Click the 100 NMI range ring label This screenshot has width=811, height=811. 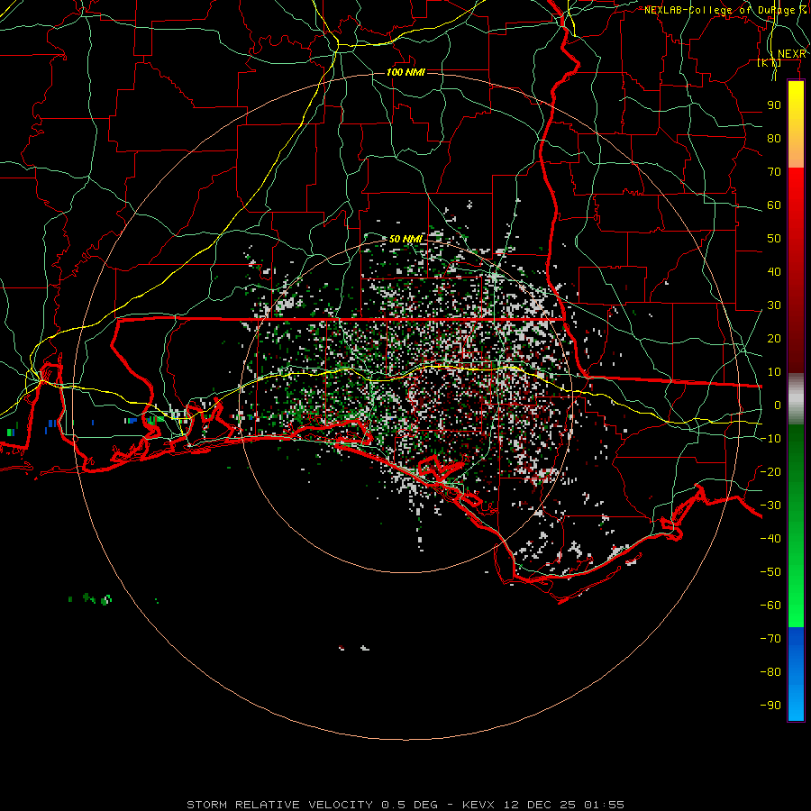405,72
